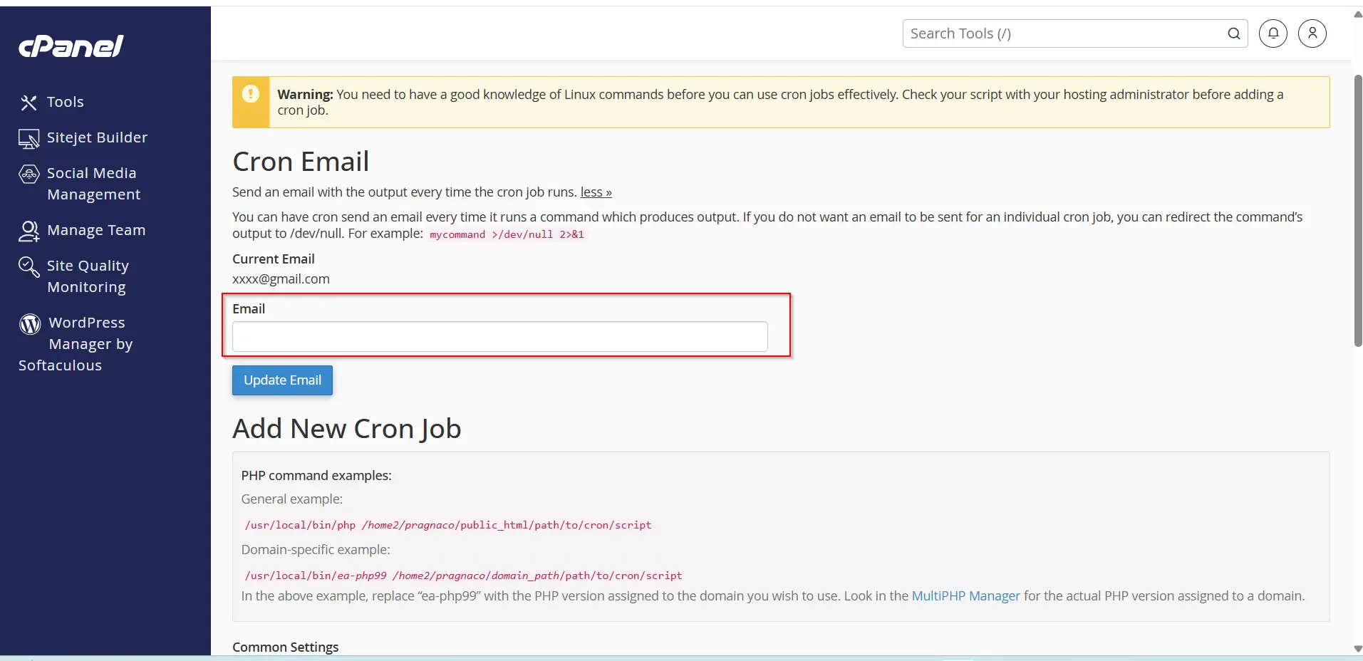Collapse description with the "less »" link
The image size is (1363, 661).
click(596, 192)
